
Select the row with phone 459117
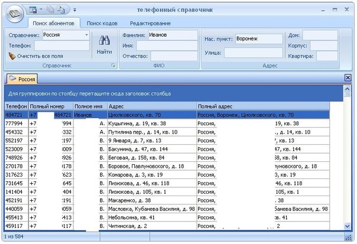167,226
